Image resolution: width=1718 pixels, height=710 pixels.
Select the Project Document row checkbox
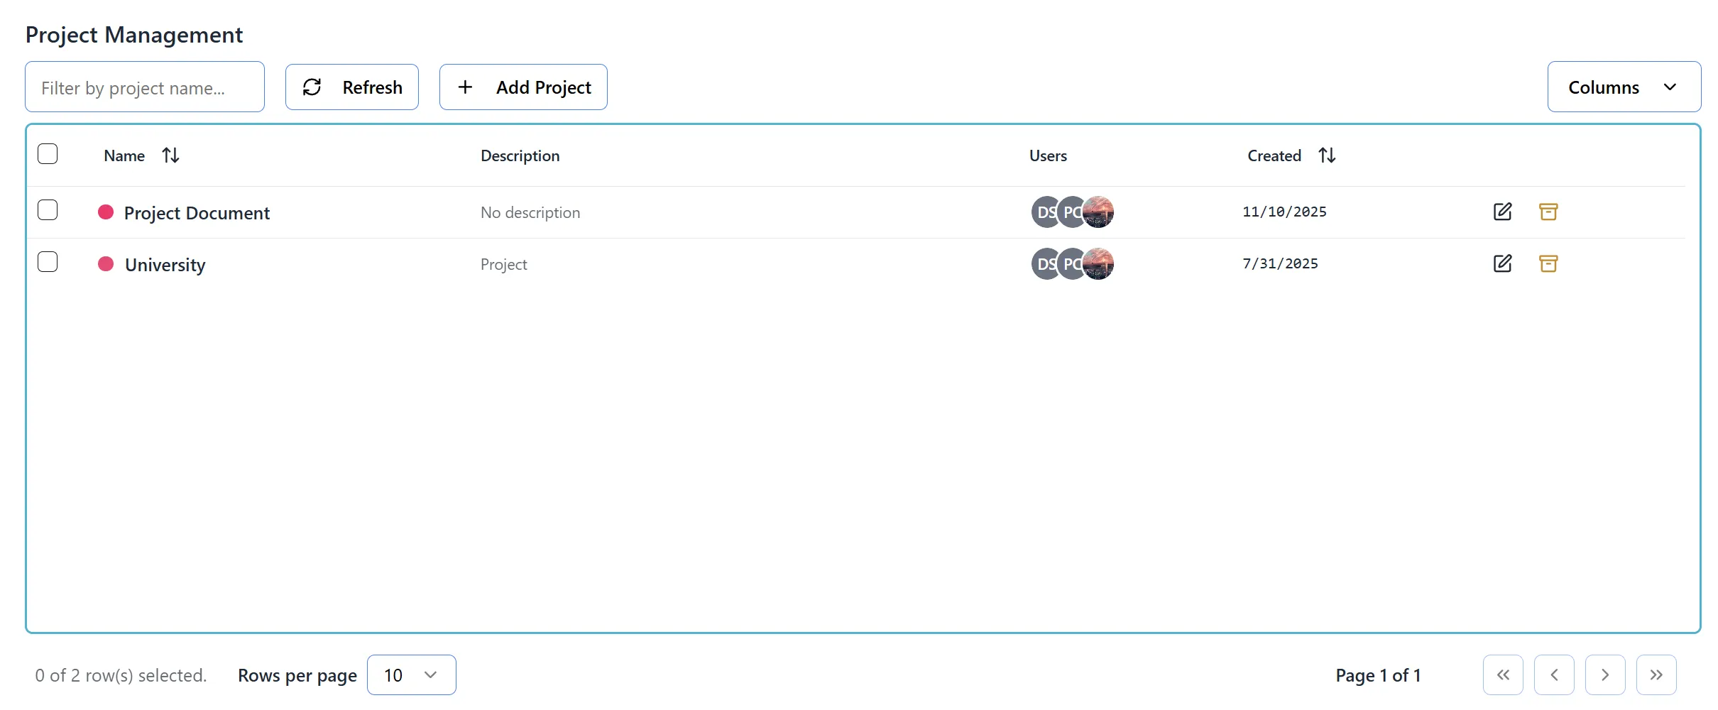pos(48,209)
